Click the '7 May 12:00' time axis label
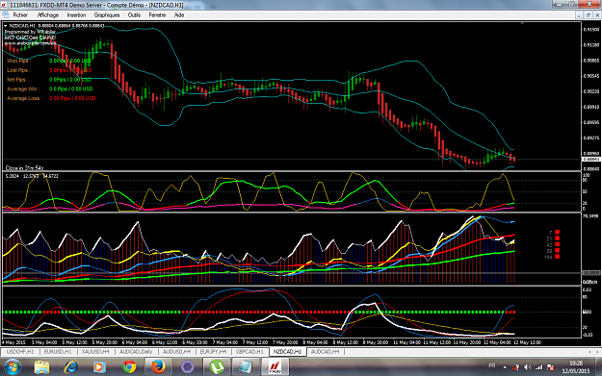Screen dimensions: 602x376 255,342
